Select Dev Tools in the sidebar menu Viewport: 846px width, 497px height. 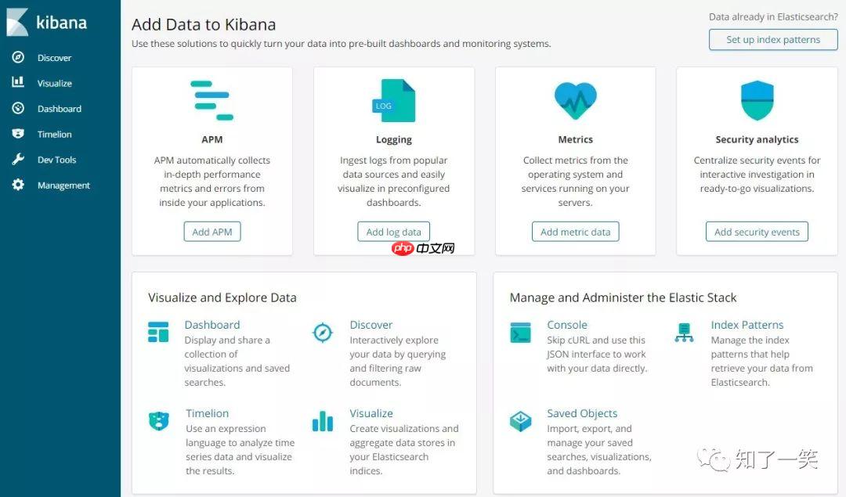56,160
